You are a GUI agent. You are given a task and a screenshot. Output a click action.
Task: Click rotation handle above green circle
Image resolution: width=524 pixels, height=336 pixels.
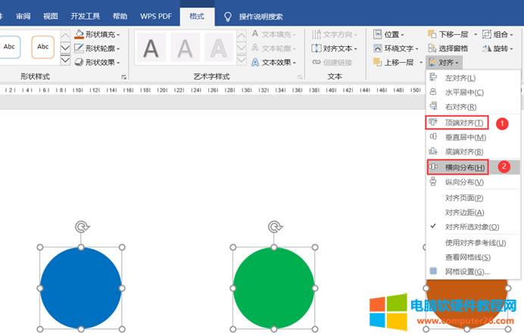(x=275, y=227)
